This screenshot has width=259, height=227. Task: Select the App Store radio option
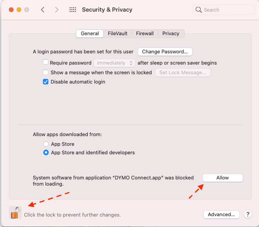pyautogui.click(x=46, y=144)
